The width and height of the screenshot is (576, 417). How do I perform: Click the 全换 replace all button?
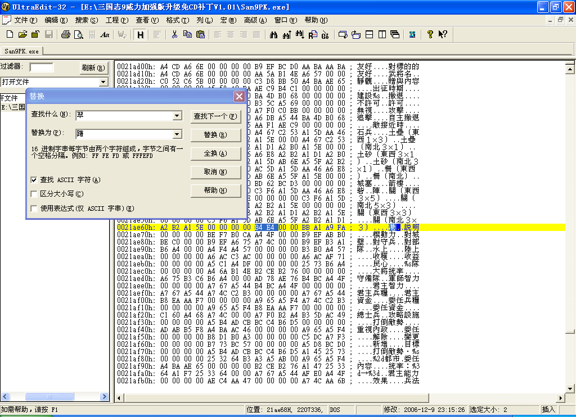(215, 153)
